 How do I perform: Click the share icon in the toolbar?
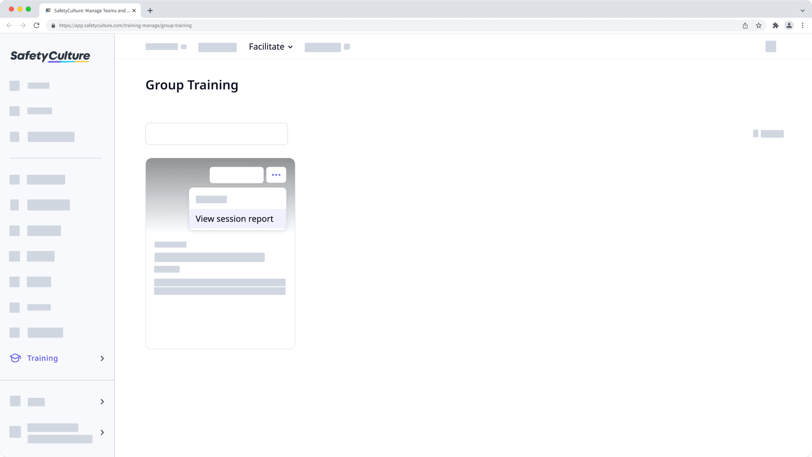pyautogui.click(x=745, y=25)
